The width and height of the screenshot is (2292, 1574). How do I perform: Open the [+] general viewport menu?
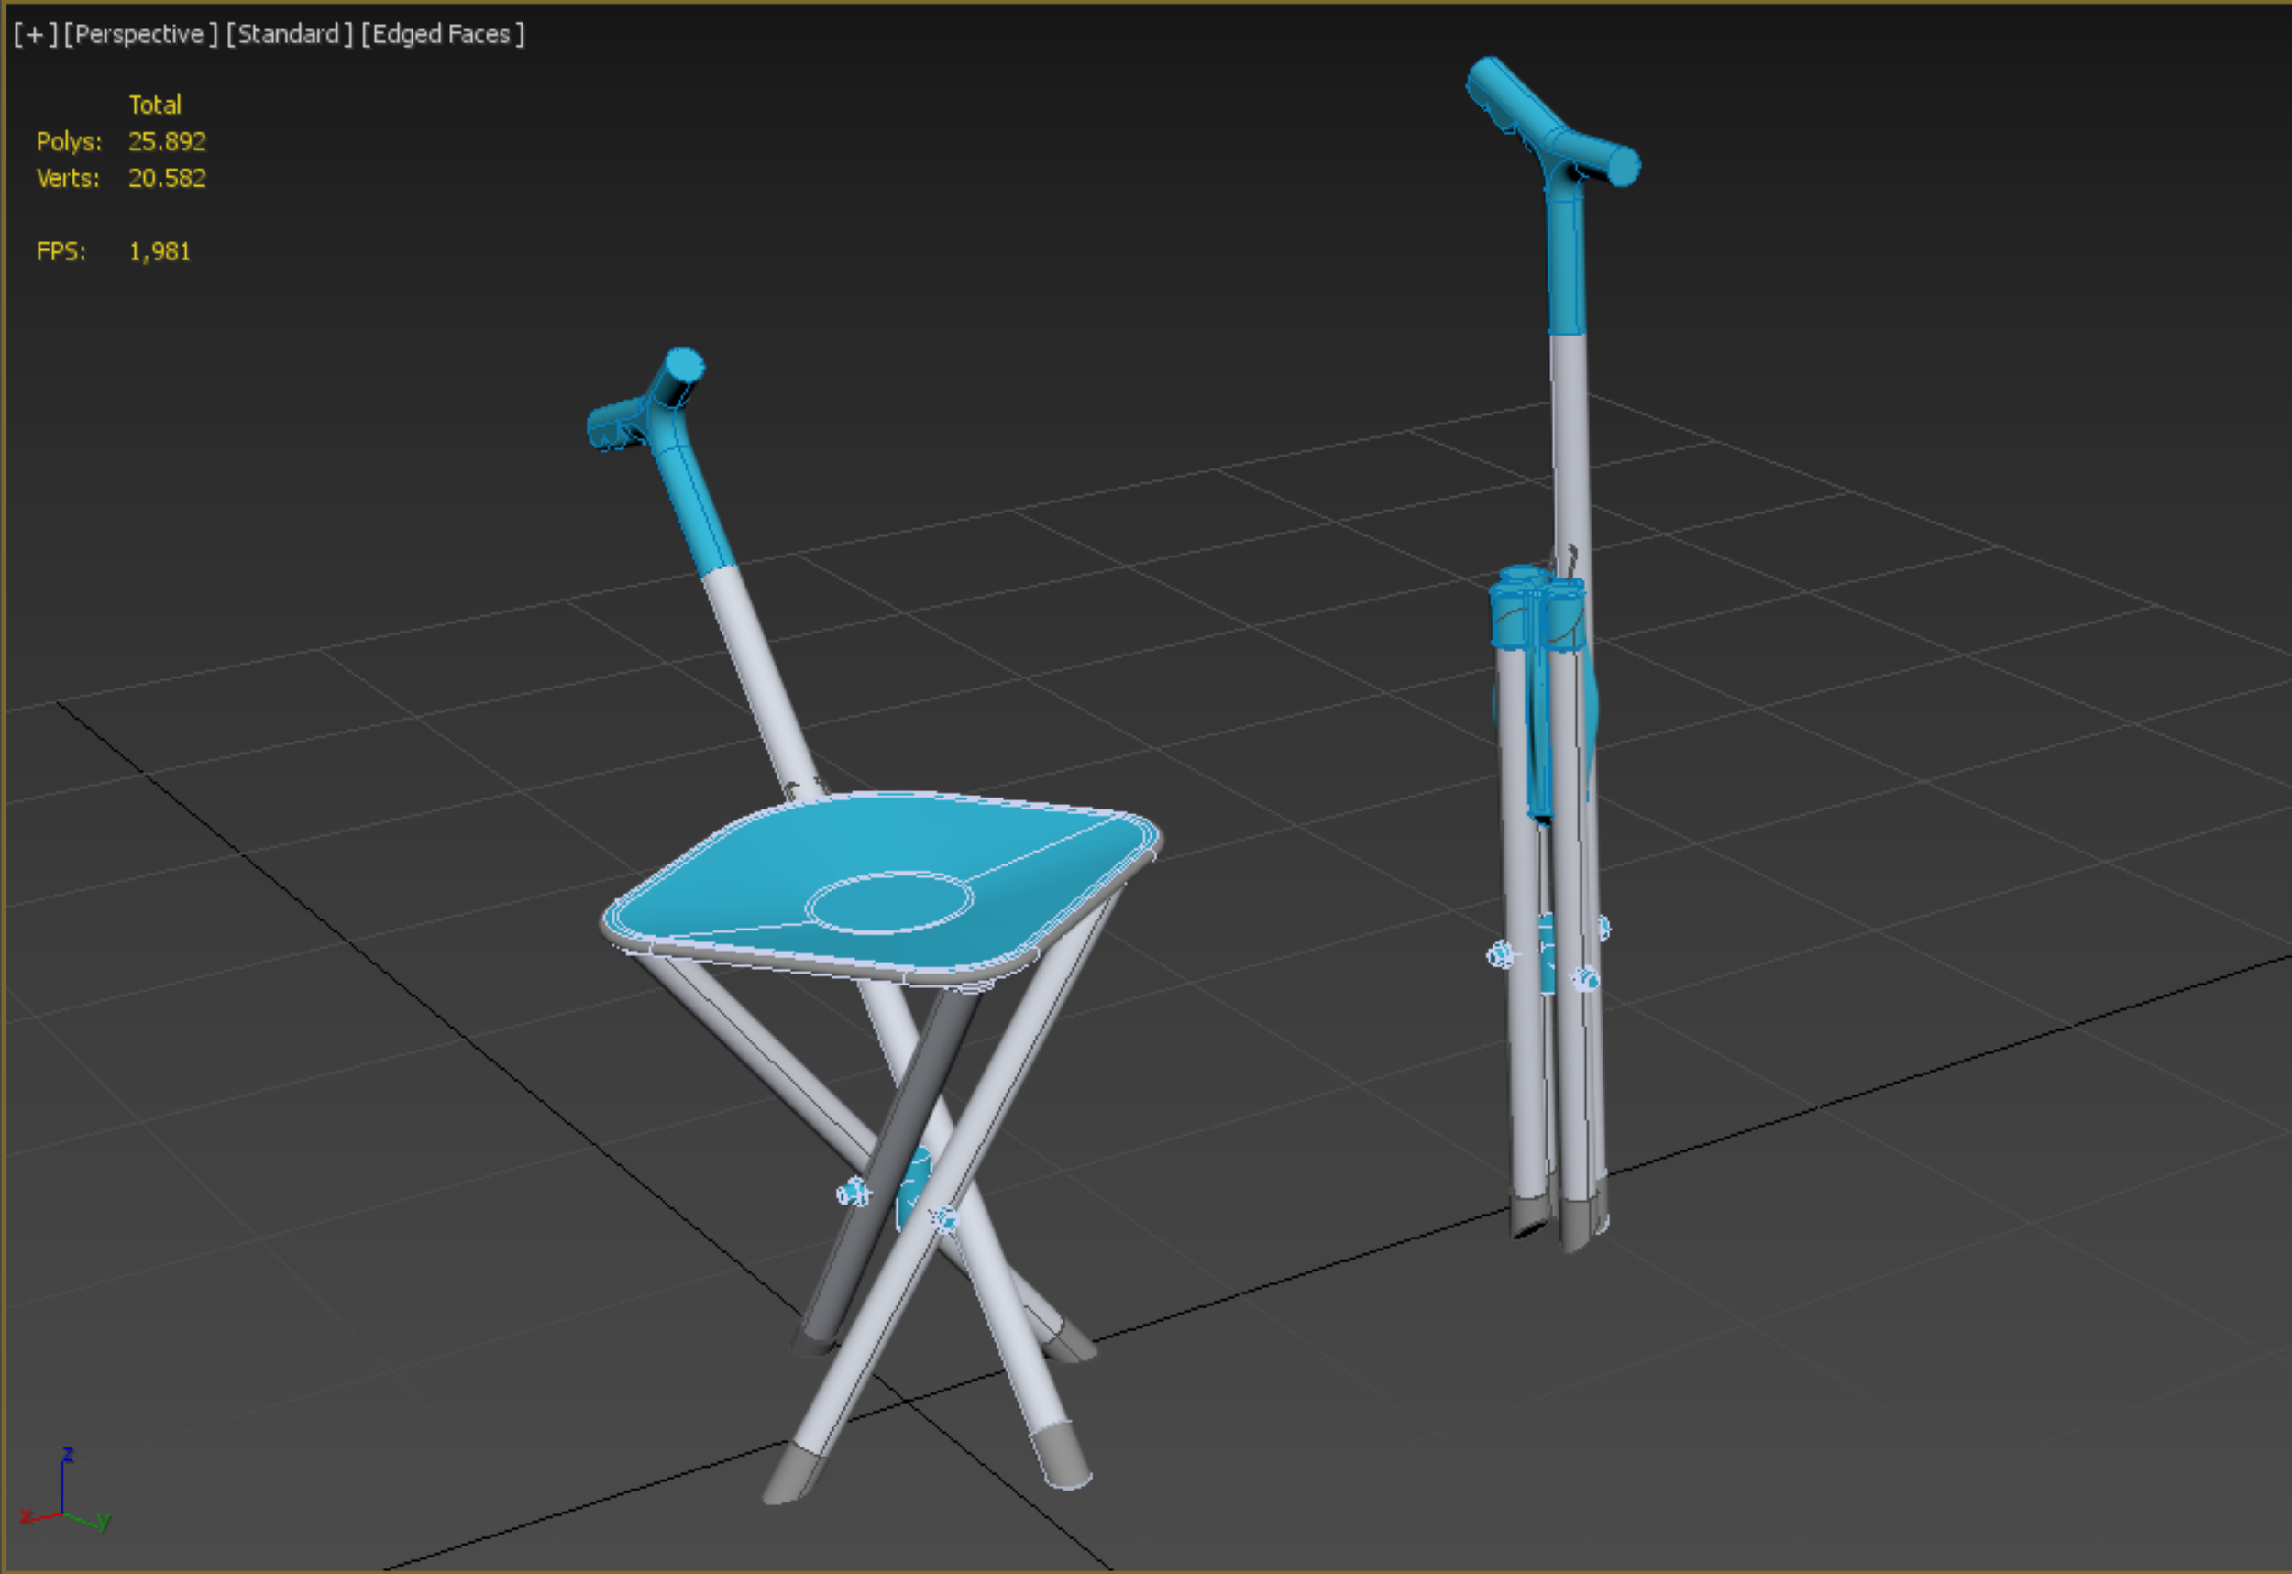click(x=35, y=35)
